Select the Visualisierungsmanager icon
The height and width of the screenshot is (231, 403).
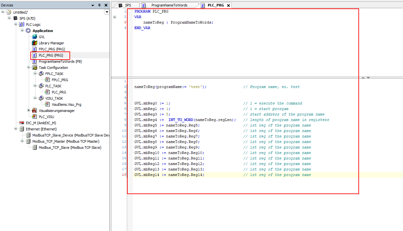pyautogui.click(x=35, y=111)
